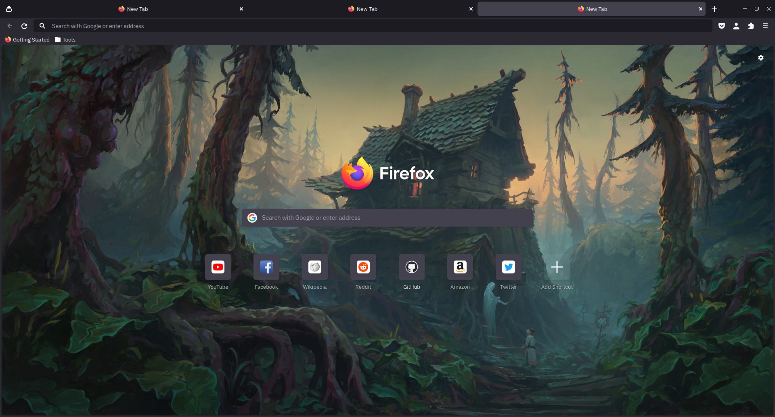Open the Twitter shortcut tile
This screenshot has height=417, width=775.
click(x=509, y=267)
